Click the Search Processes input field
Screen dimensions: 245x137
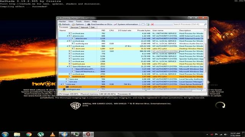click(188, 24)
